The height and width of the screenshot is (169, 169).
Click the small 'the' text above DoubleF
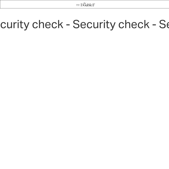click(85, 3)
